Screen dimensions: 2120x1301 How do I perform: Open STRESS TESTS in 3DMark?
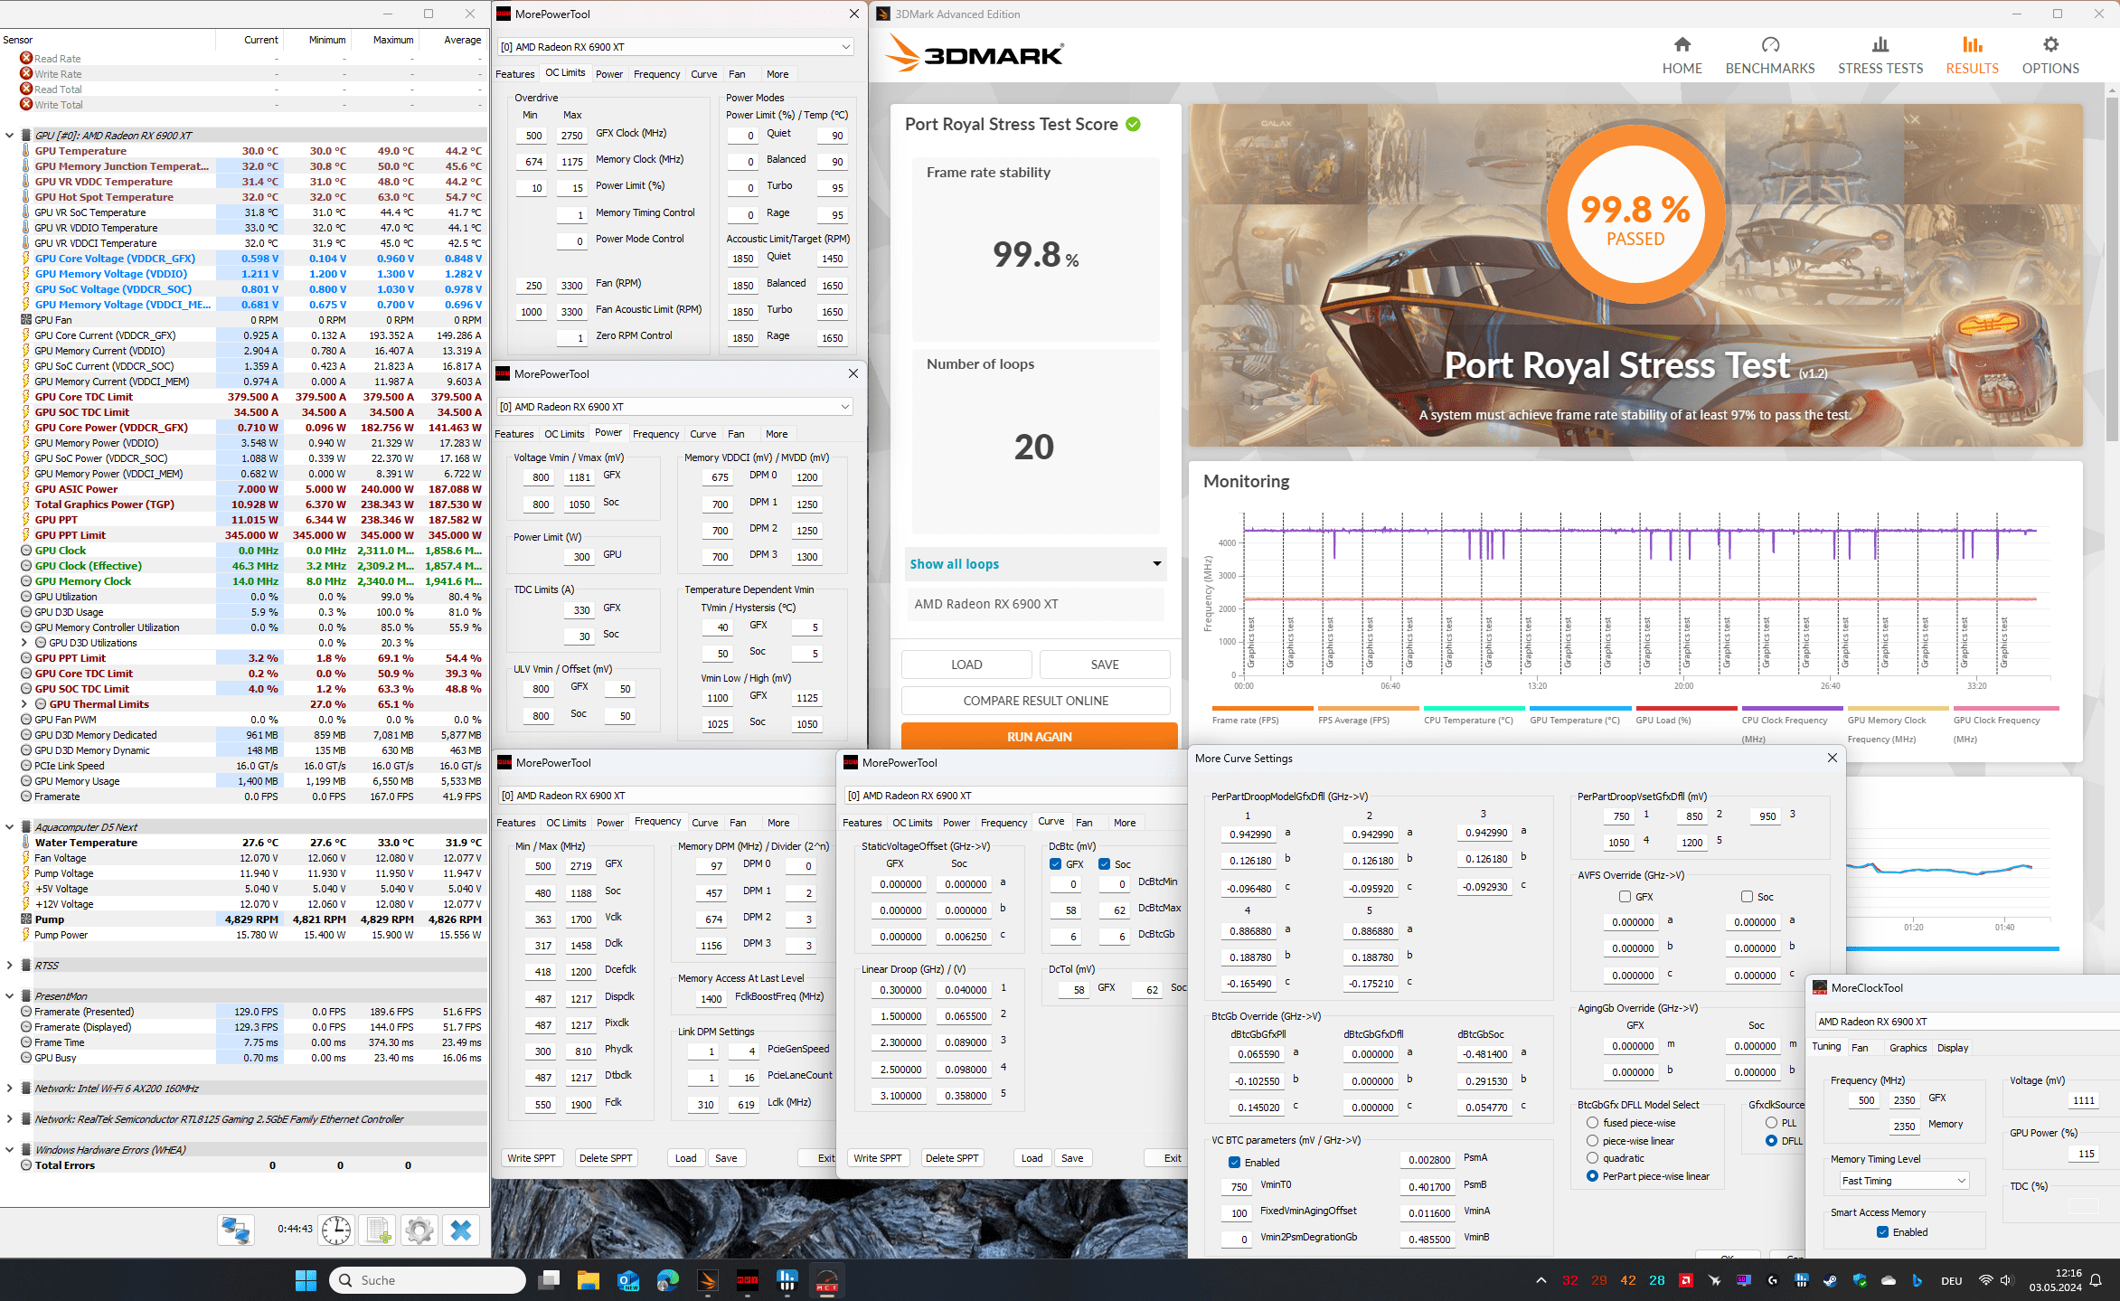pos(1880,55)
